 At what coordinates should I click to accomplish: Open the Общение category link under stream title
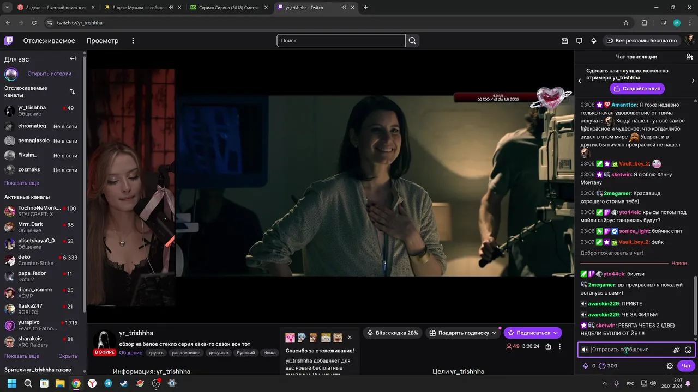(131, 353)
